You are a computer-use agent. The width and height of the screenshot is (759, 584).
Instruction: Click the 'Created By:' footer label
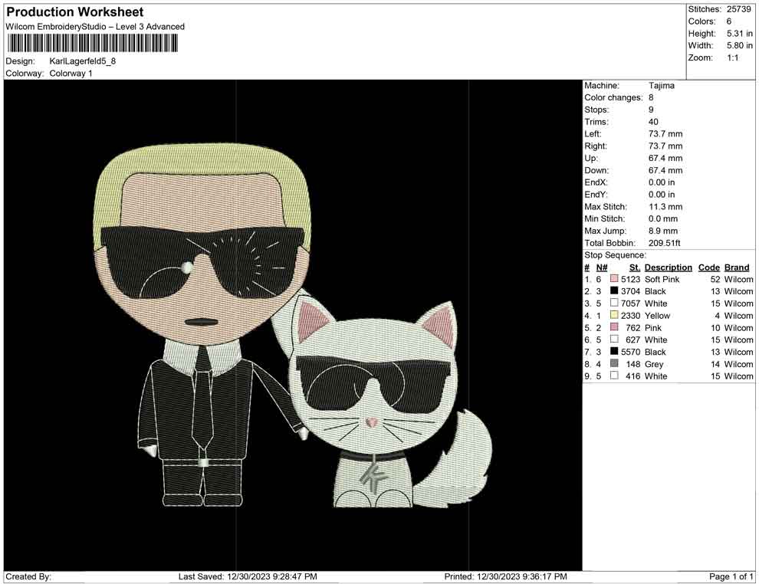tap(28, 576)
